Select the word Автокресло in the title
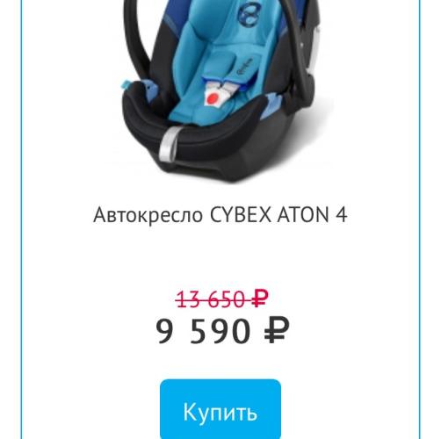Screen dimensions: 441x439 [148, 216]
